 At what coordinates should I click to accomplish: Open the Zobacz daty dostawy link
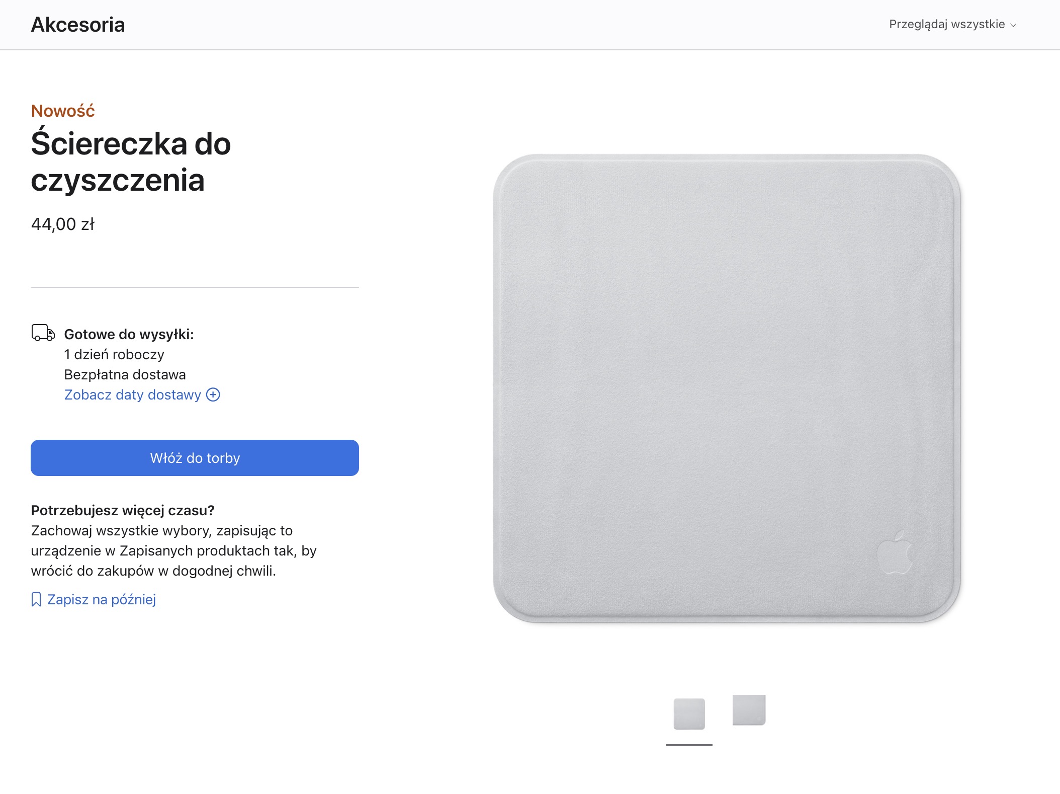click(133, 395)
